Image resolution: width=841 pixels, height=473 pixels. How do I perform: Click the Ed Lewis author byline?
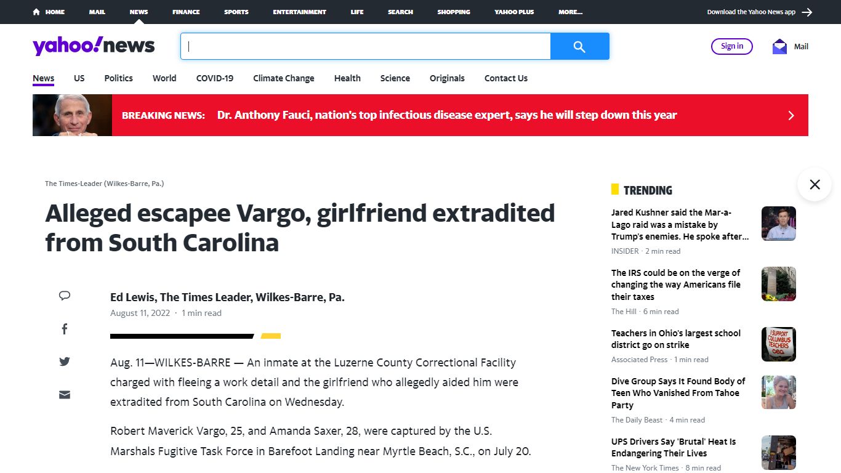(227, 297)
